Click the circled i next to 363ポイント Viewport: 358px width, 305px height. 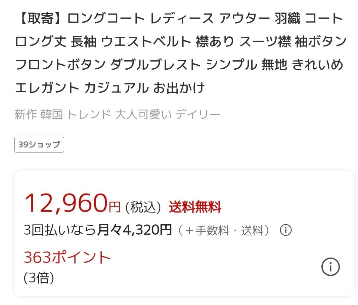pyautogui.click(x=331, y=267)
